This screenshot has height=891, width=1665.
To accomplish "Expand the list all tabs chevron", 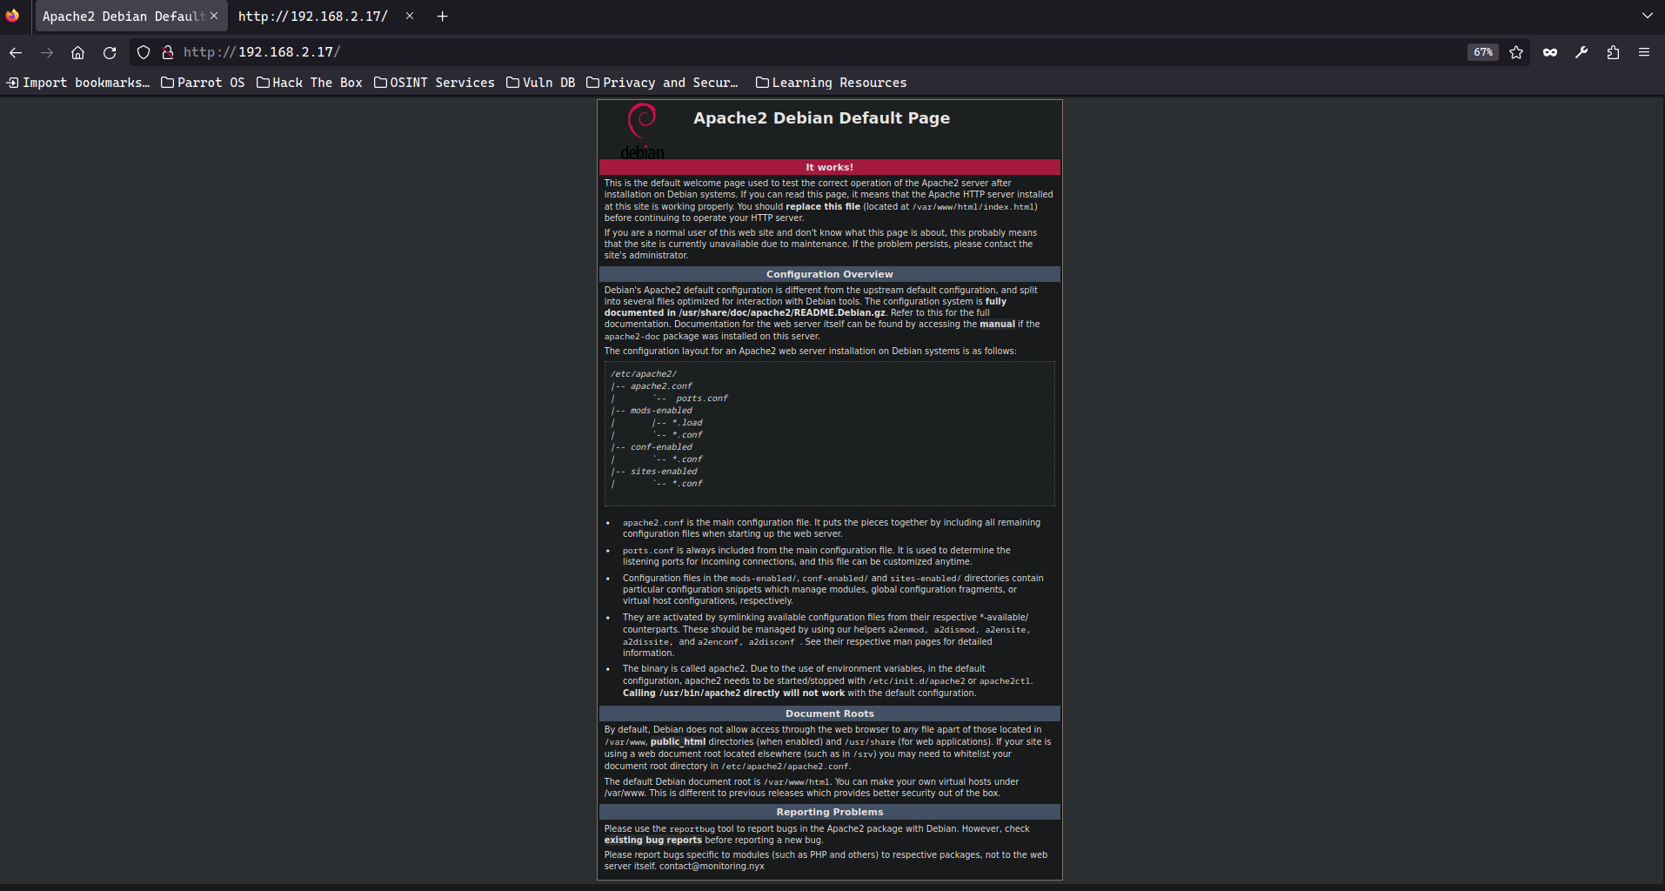I will [x=1647, y=16].
